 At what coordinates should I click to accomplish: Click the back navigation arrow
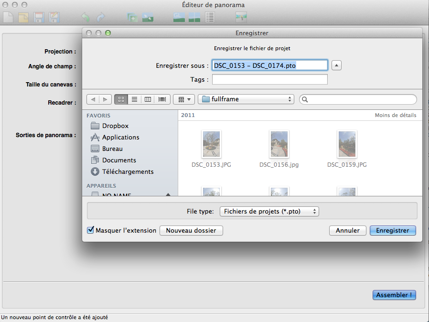(x=93, y=99)
